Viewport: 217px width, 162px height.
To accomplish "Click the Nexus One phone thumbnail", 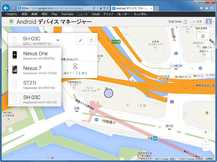I will tap(15, 55).
